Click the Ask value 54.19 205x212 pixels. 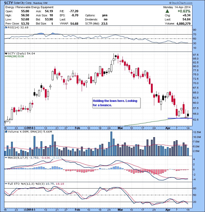[x=49, y=11]
